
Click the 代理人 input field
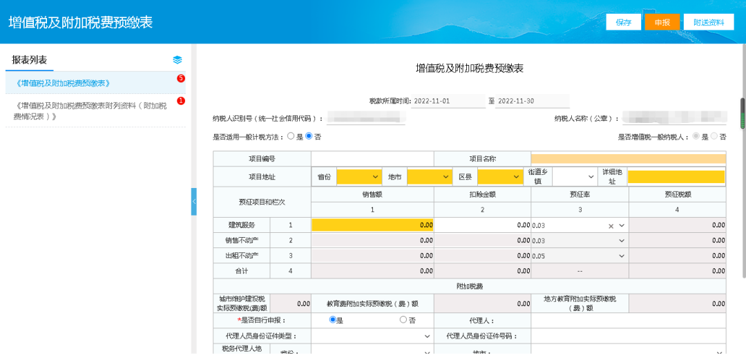(629, 321)
